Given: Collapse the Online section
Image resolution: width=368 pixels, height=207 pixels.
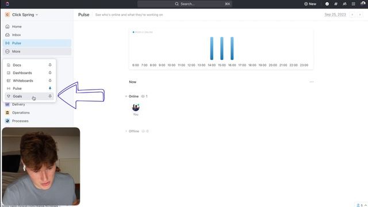Looking at the screenshot, I should 126,96.
